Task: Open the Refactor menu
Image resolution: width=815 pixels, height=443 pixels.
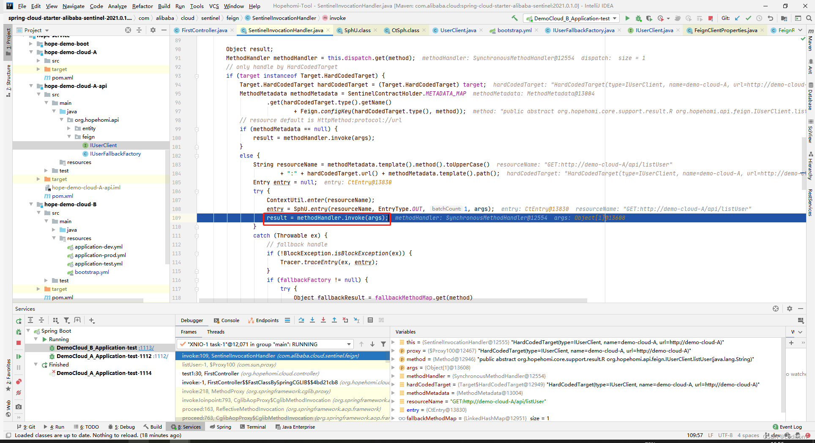Action: tap(142, 6)
